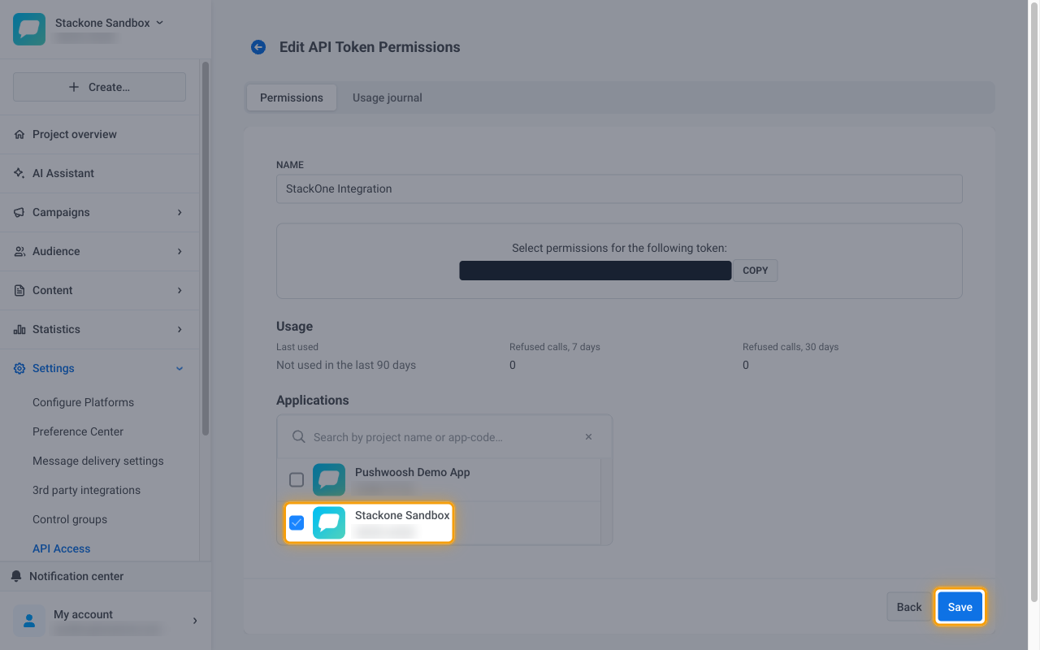Click the Pushwoosh Demo App icon
The height and width of the screenshot is (650, 1040).
pos(329,479)
